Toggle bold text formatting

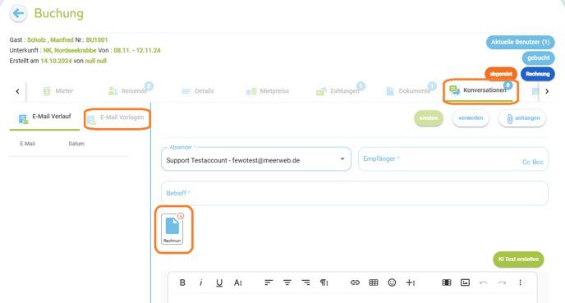coord(182,282)
